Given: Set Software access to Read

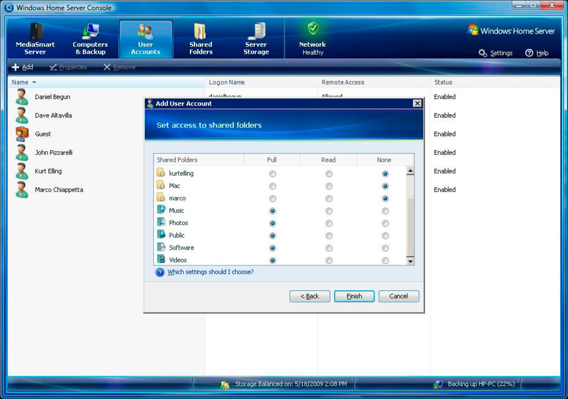Looking at the screenshot, I should point(329,248).
